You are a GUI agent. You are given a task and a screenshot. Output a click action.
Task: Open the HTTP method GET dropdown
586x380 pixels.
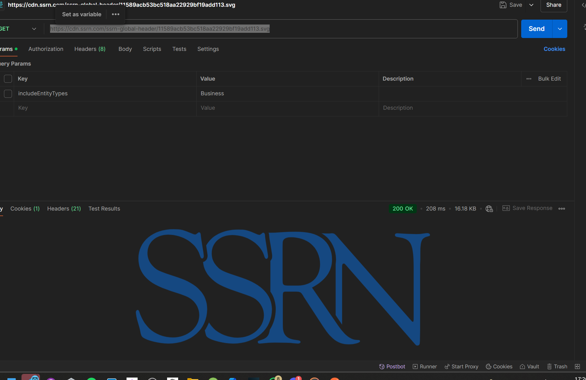pos(18,29)
